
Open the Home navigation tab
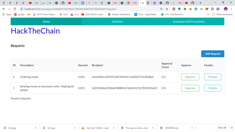[46, 22]
